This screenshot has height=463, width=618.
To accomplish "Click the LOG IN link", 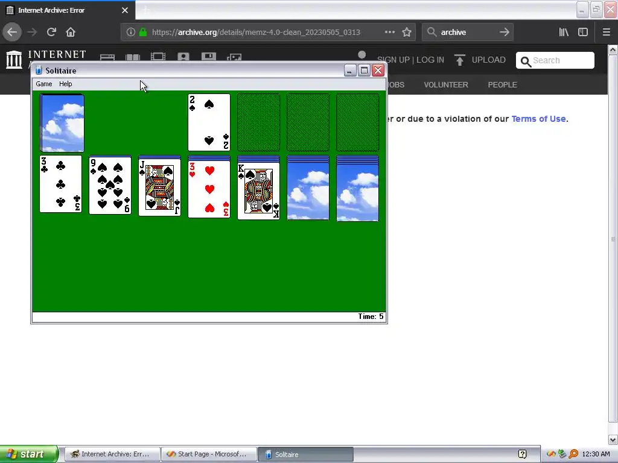I will [x=430, y=60].
